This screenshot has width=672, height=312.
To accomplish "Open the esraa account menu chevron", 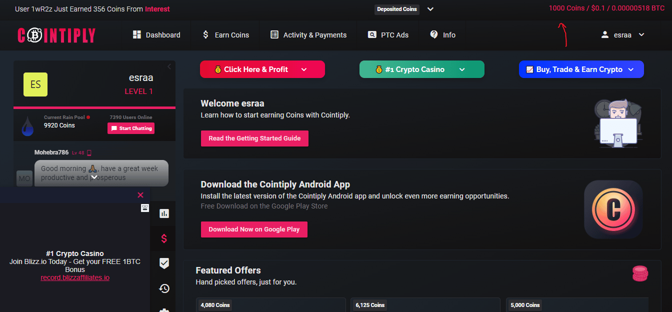I will coord(641,34).
